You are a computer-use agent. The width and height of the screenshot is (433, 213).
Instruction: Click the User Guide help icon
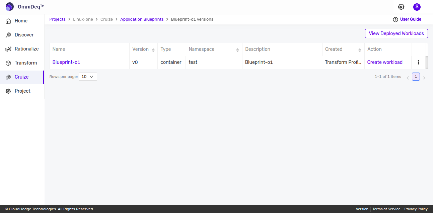[395, 19]
